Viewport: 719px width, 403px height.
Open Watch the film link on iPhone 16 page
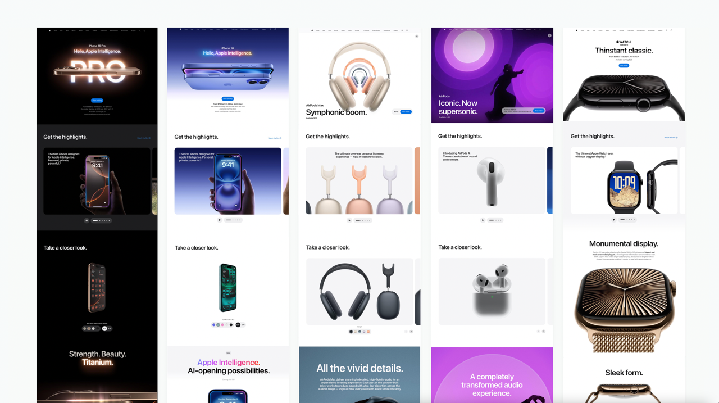tap(275, 138)
